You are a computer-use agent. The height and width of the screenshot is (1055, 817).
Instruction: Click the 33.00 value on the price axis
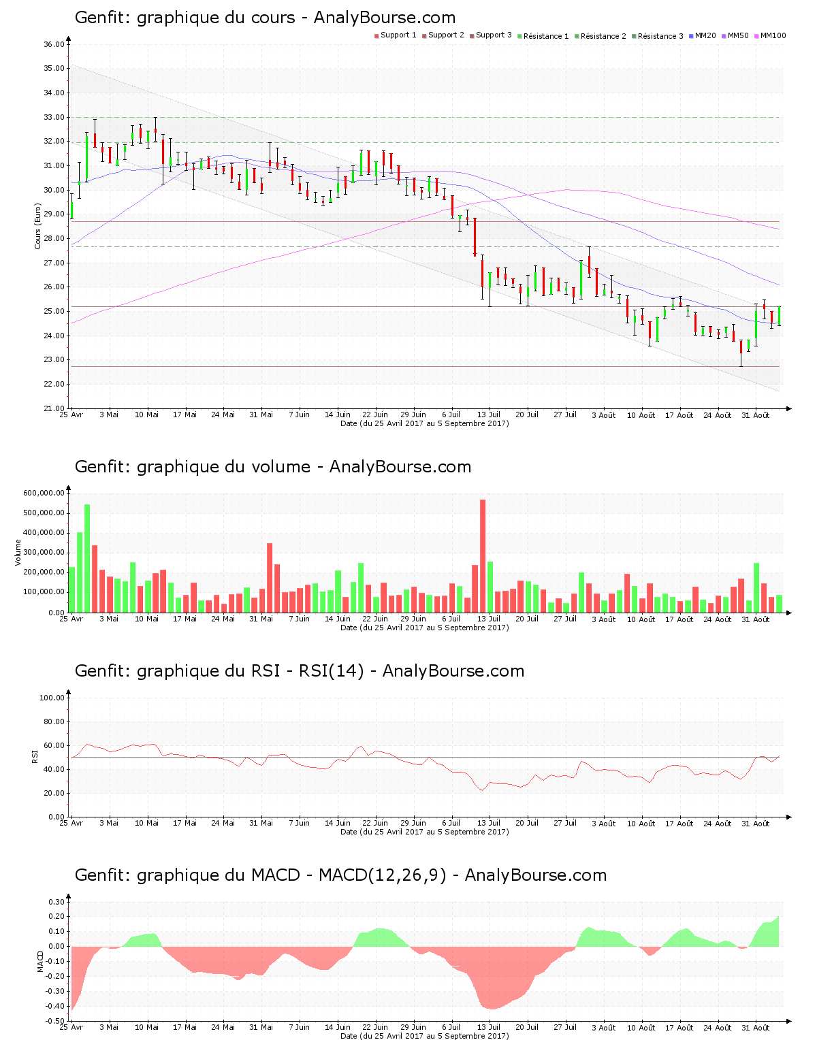click(x=54, y=117)
